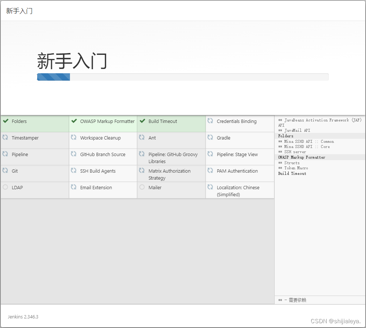Click the Structs log entry
This screenshot has height=328, width=366.
[x=289, y=163]
